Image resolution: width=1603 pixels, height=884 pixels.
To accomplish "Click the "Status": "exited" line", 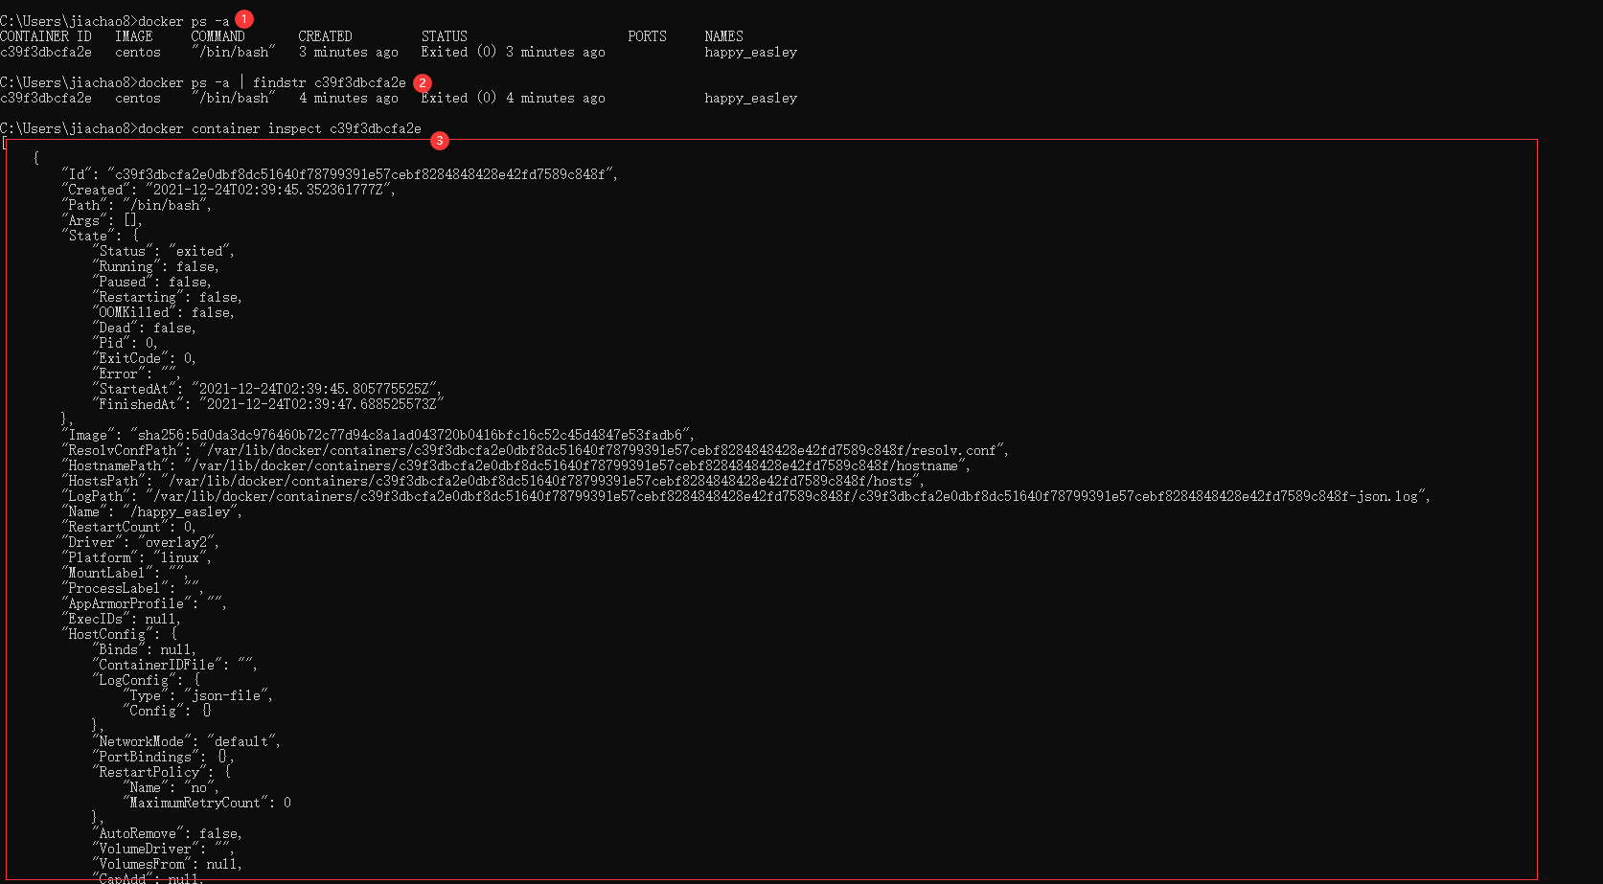I will [x=164, y=251].
